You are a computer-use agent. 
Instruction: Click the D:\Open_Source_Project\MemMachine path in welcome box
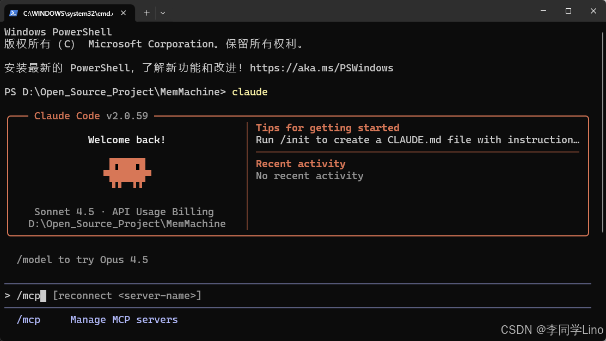[127, 224]
